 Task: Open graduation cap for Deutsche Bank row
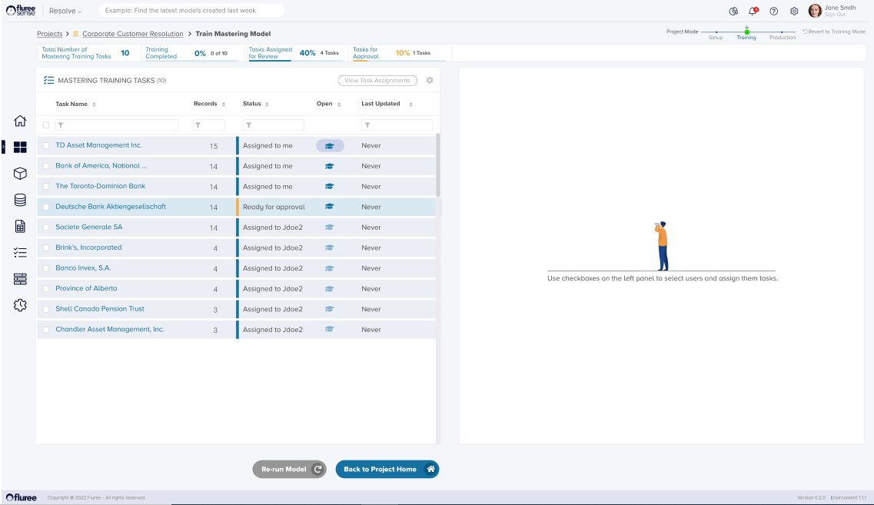click(x=330, y=207)
